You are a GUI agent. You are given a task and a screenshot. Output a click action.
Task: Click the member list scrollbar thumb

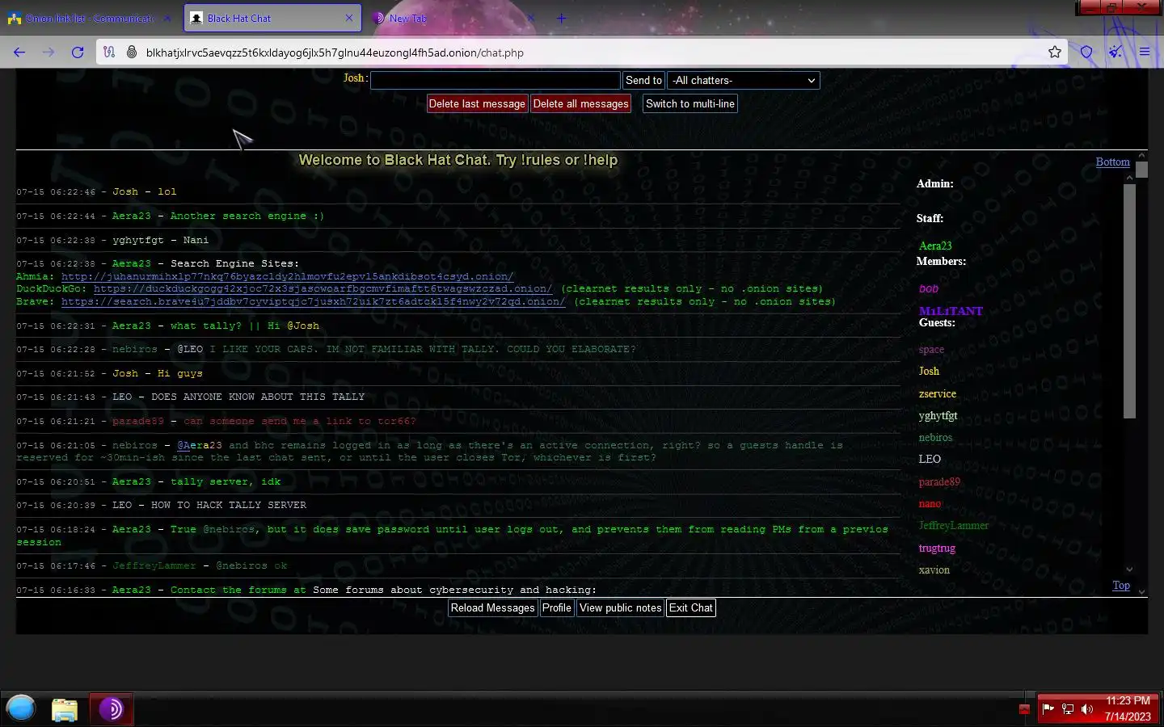[x=1129, y=300]
